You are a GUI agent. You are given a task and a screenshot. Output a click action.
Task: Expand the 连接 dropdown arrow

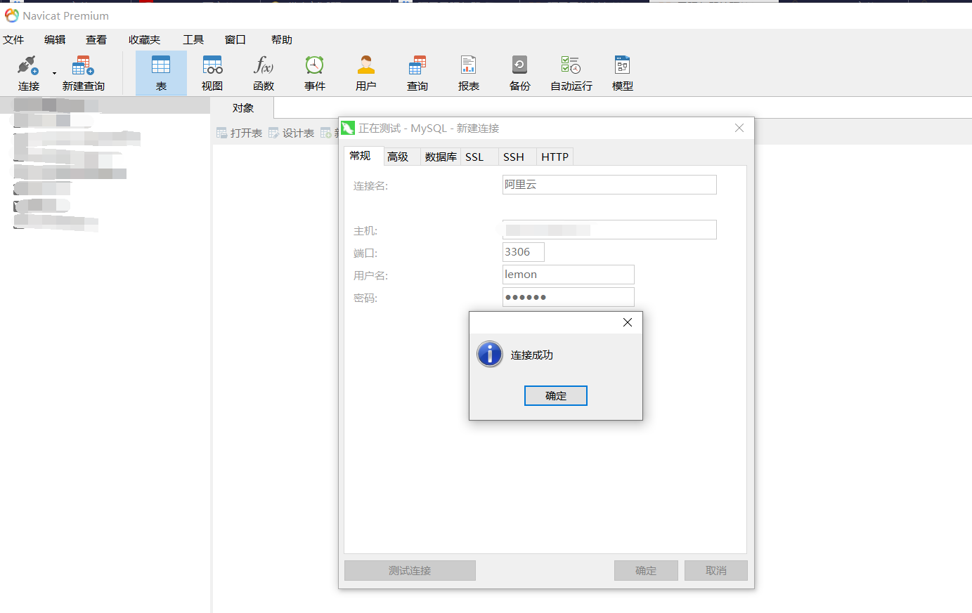coord(54,74)
